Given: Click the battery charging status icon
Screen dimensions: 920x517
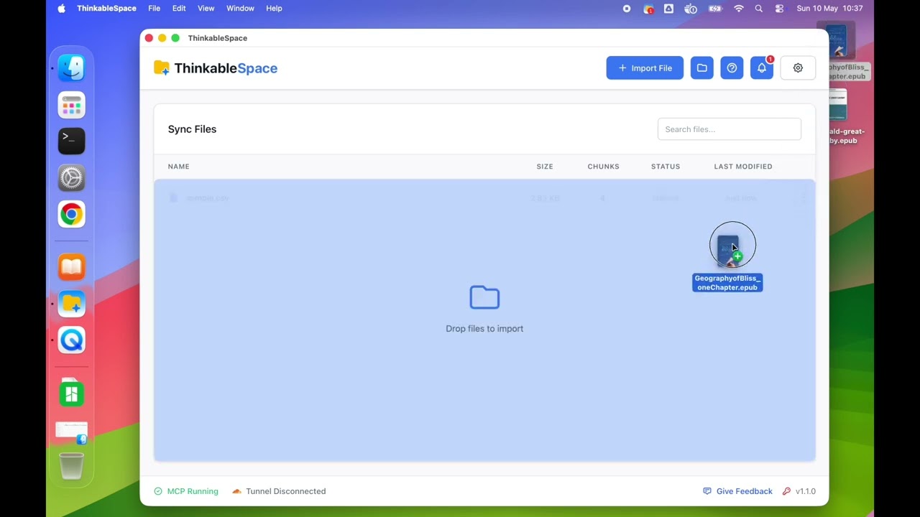Looking at the screenshot, I should point(714,9).
